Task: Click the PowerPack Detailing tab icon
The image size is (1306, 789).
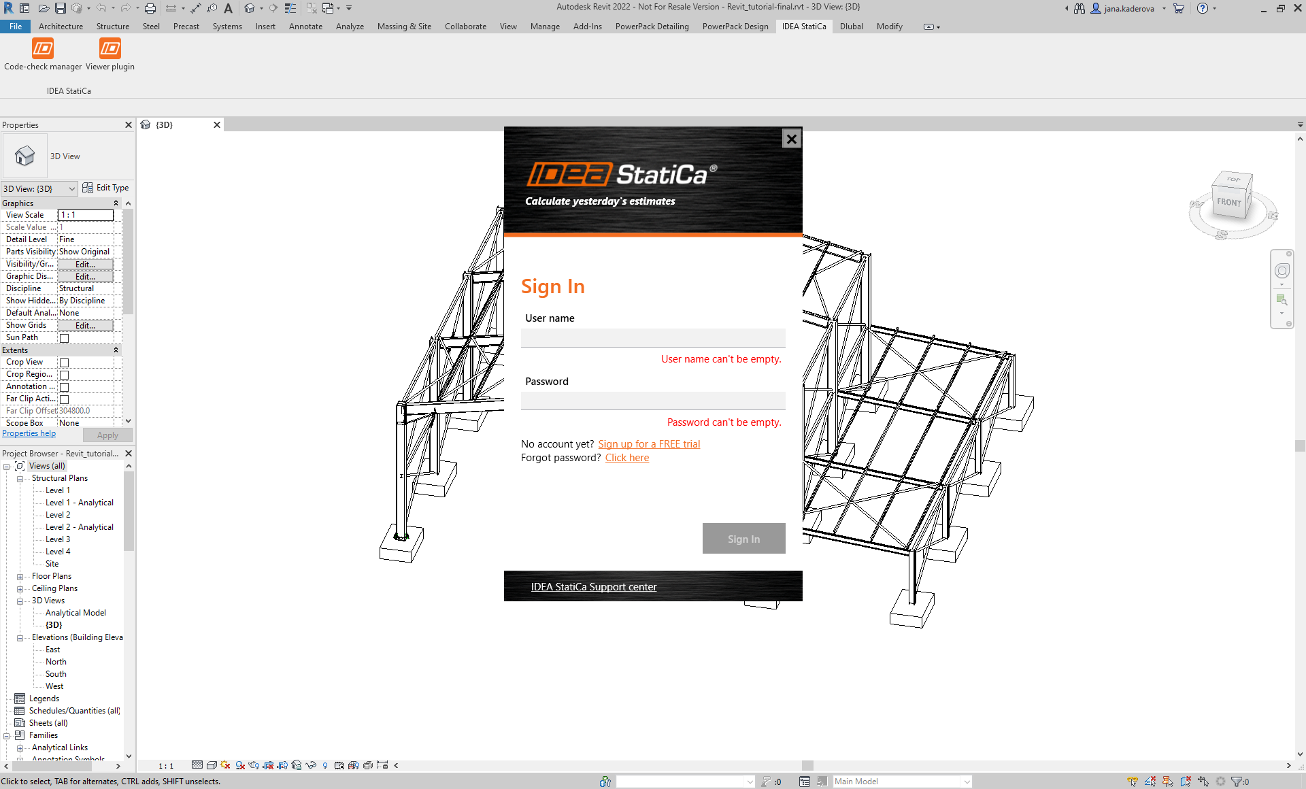Action: tap(652, 26)
